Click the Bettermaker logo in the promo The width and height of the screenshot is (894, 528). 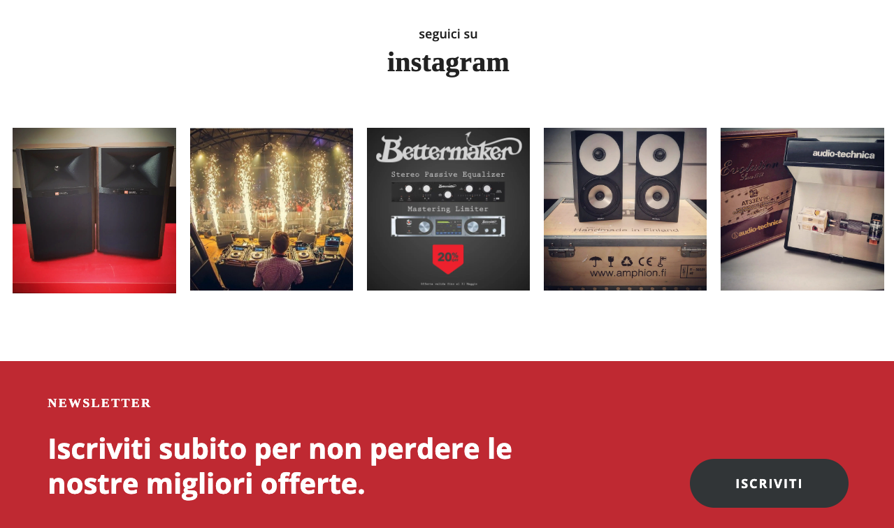(449, 149)
